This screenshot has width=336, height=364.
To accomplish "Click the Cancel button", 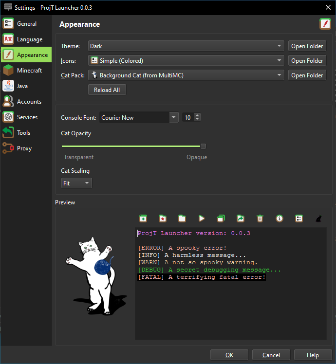I will coord(271,355).
